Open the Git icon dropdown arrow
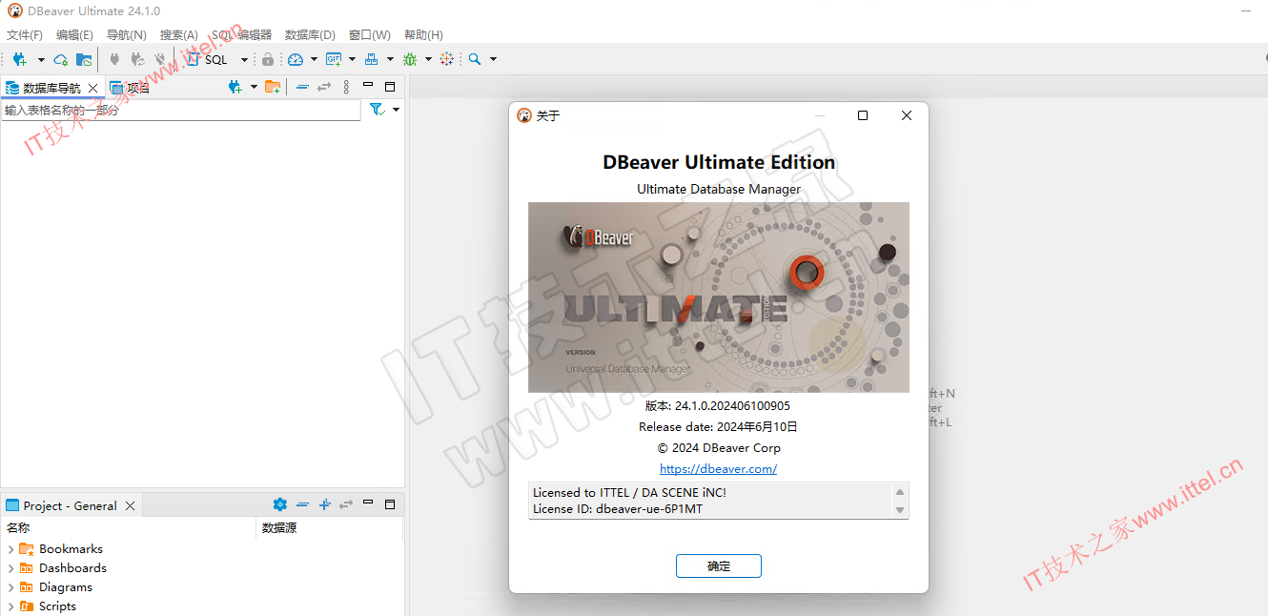 (x=352, y=59)
